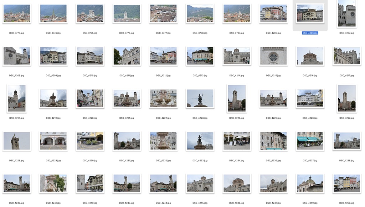Select the green dome thumbnail DSC_4249.jpg

[310, 183]
